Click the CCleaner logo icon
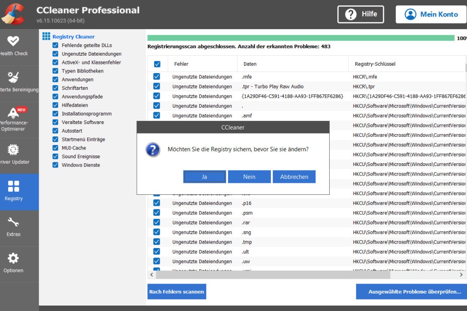 click(x=13, y=14)
